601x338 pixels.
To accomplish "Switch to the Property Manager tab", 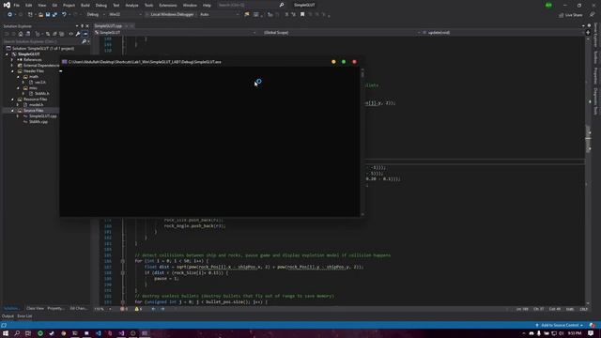I will coord(56,309).
